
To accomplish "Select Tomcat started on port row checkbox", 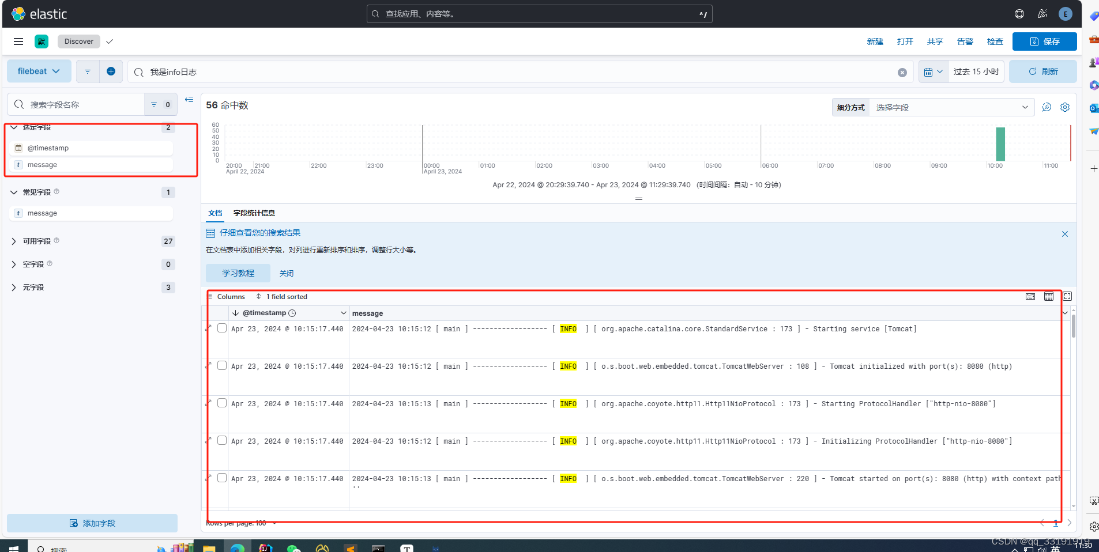I will pyautogui.click(x=222, y=478).
